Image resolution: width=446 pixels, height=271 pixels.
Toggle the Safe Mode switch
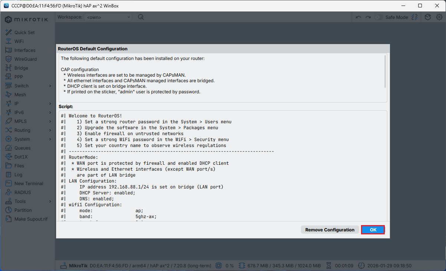click(378, 17)
